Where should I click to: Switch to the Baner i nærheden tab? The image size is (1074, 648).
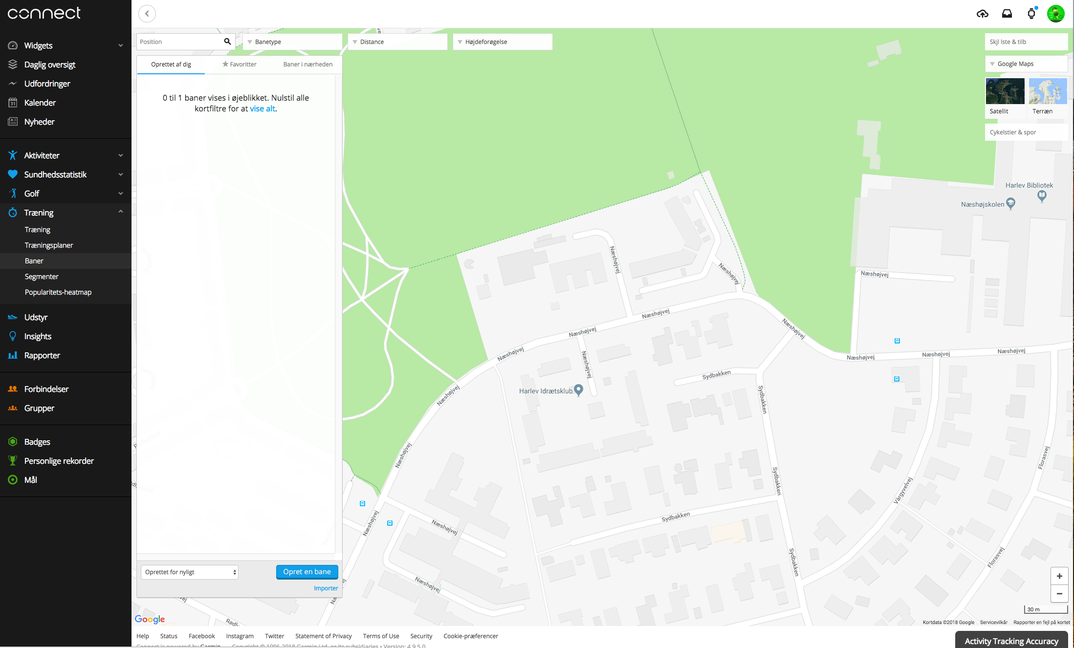click(308, 65)
